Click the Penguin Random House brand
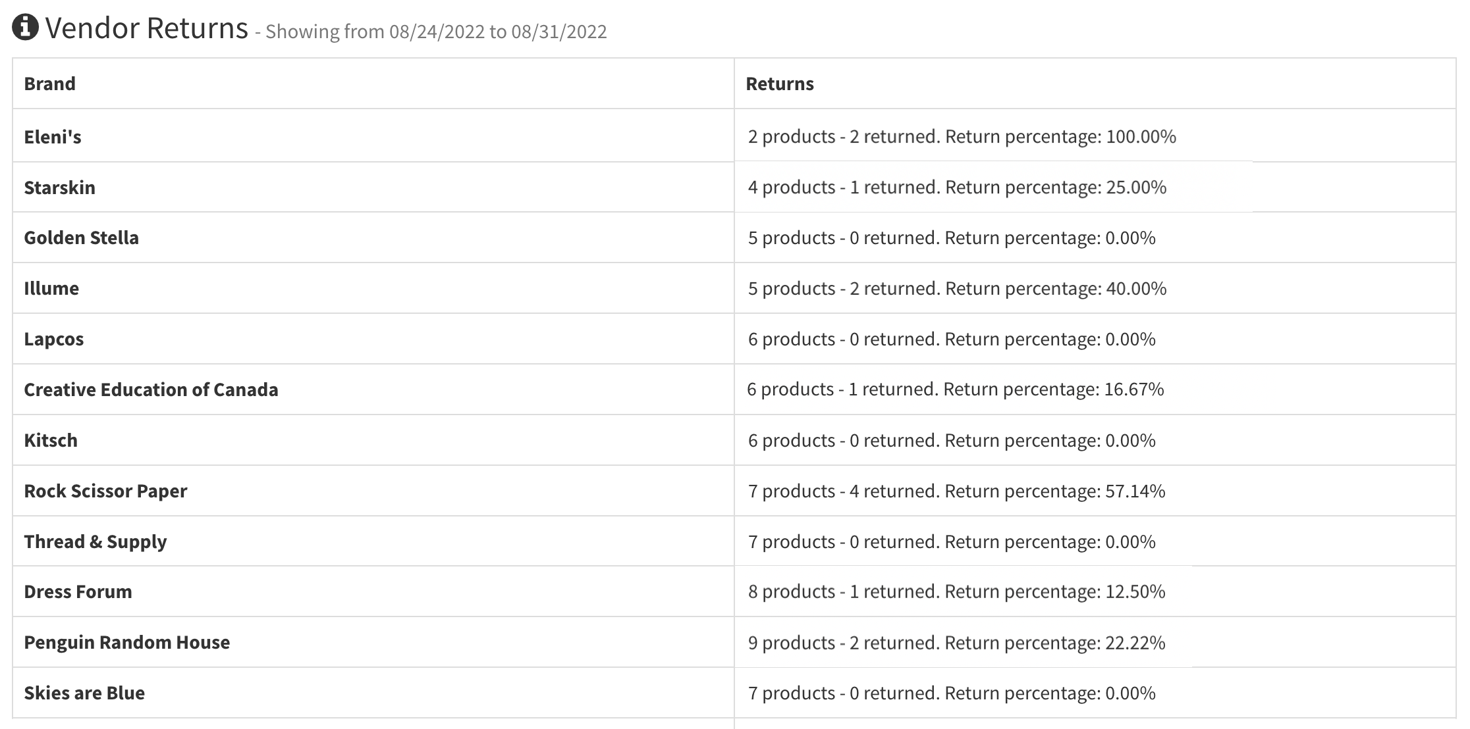1470x729 pixels. click(127, 642)
